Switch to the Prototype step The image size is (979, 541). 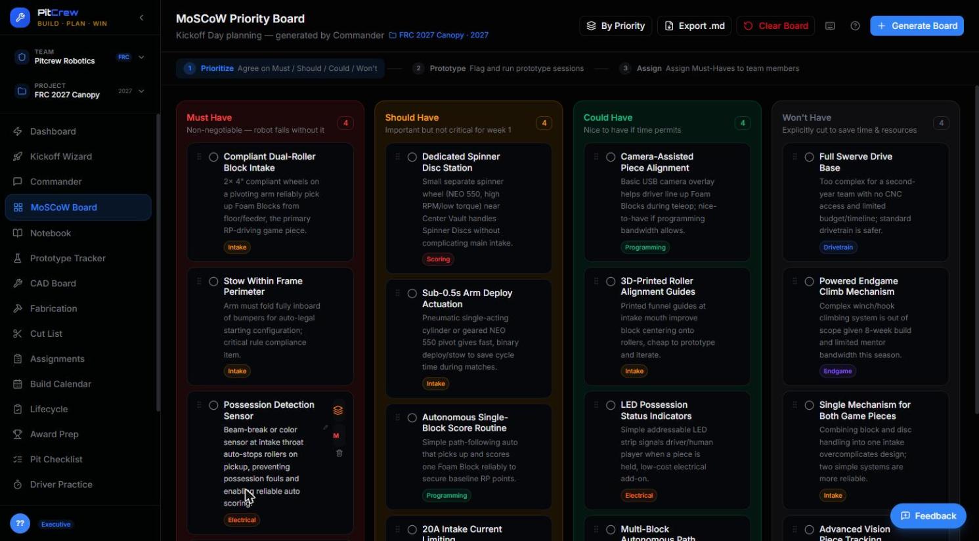(x=498, y=68)
